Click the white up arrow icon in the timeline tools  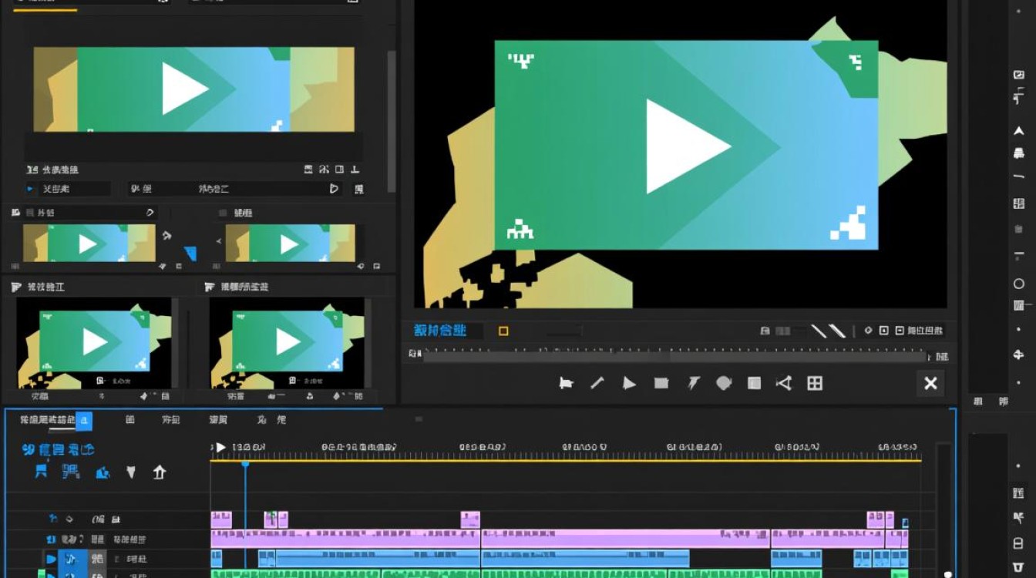pos(160,472)
